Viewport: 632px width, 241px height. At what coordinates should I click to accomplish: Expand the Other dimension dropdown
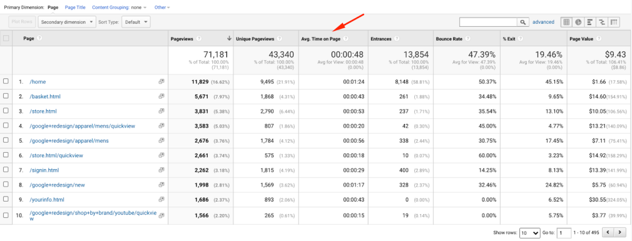point(162,8)
